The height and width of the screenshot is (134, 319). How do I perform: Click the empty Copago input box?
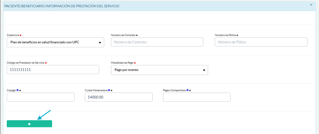[x=41, y=97]
